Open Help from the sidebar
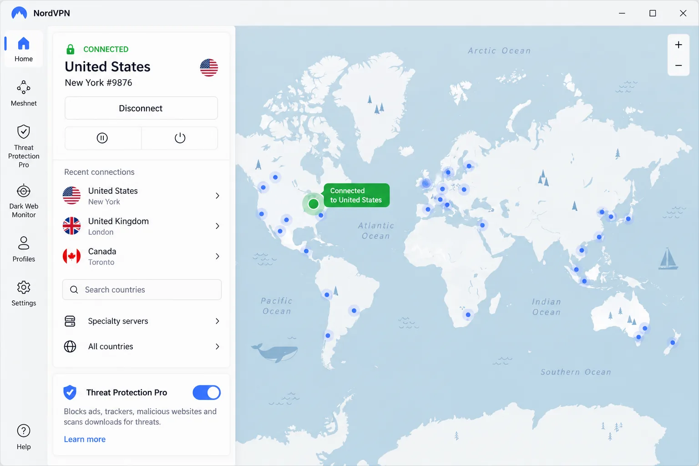Screen dimensions: 699x466 pos(24,437)
